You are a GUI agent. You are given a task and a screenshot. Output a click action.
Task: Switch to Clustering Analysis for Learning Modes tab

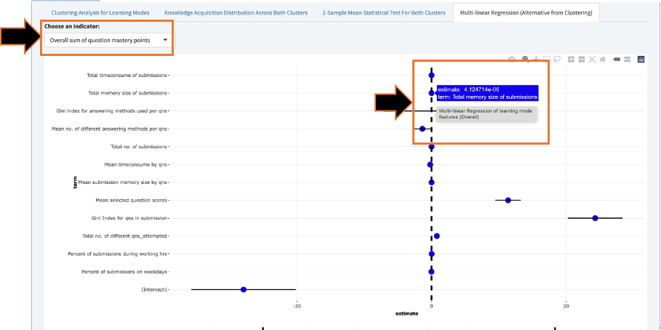coord(101,13)
